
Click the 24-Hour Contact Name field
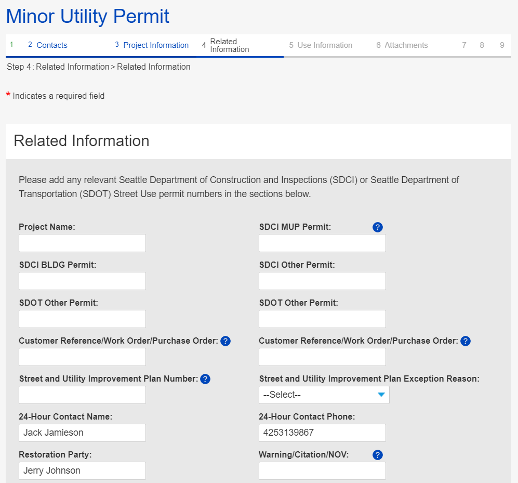(x=82, y=433)
